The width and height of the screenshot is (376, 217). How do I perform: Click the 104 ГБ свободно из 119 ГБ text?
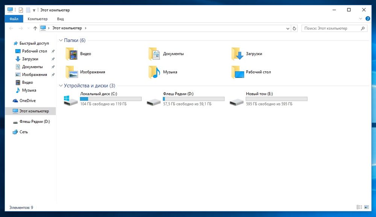[x=103, y=104]
